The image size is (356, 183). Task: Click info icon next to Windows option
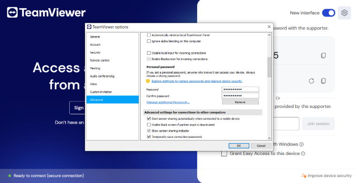[301, 144]
